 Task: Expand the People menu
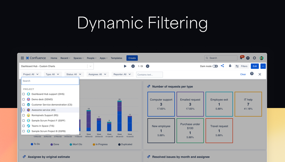92,58
